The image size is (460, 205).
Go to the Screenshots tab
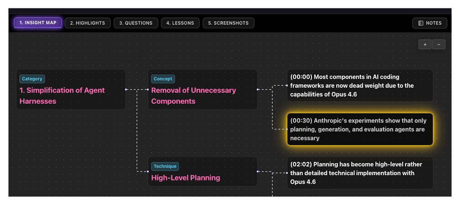[228, 23]
